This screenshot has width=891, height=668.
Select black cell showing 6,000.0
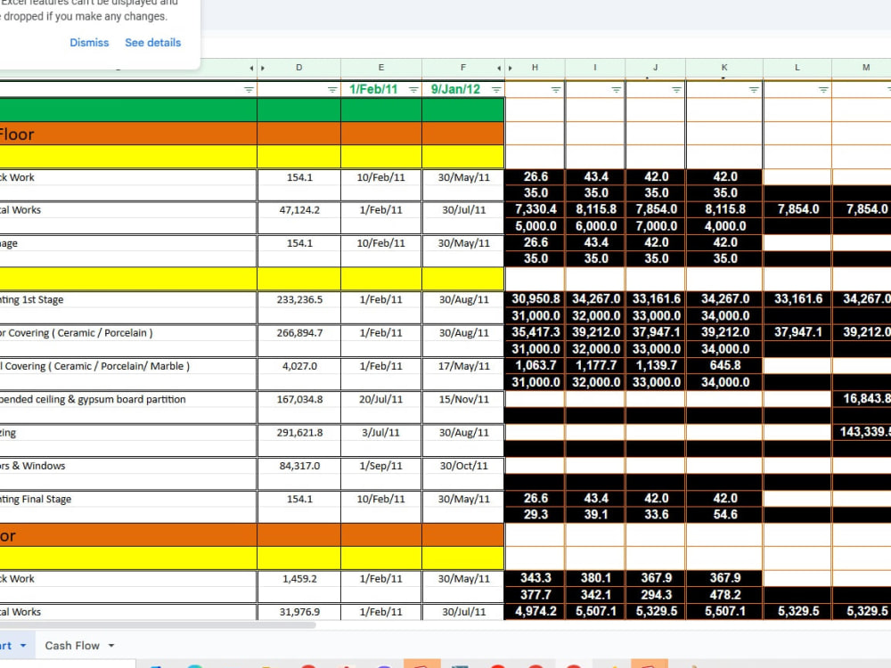(595, 226)
